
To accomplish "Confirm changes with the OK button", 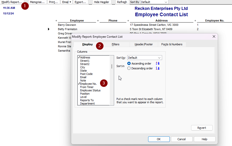I will 159,139.
